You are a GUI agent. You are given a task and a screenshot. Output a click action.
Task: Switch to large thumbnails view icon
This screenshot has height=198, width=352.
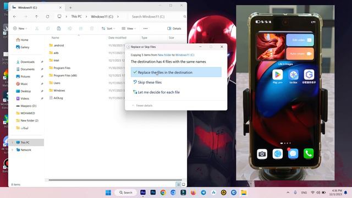tap(183, 184)
